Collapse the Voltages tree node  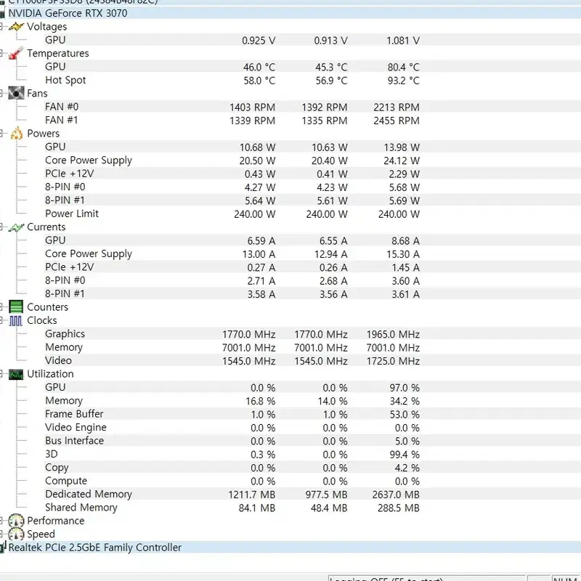point(1,27)
